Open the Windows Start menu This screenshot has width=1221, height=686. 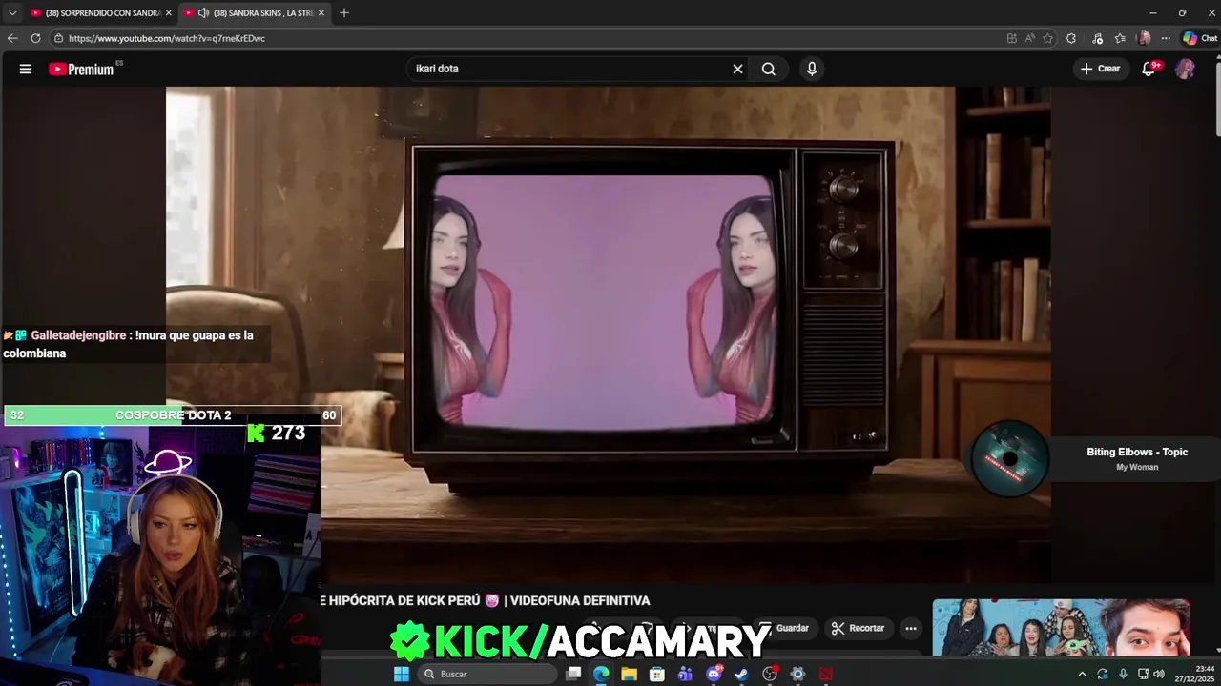point(402,674)
